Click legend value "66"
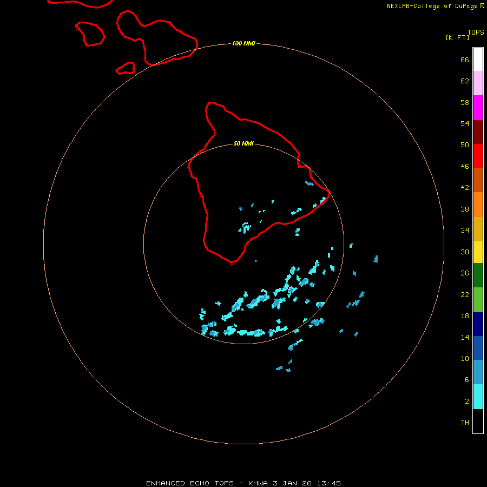 point(465,60)
